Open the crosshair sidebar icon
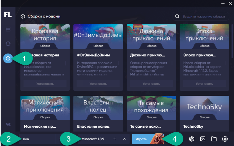 (x=8, y=44)
